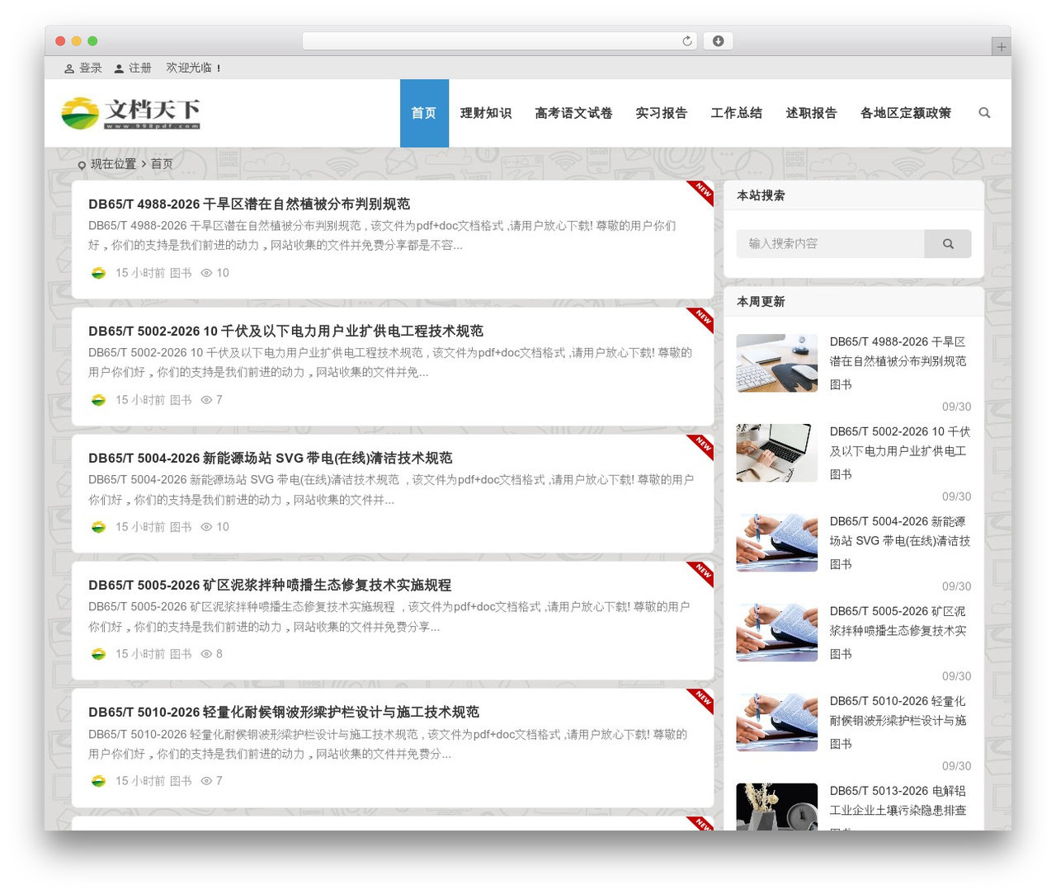Click the 登录 link
The height and width of the screenshot is (894, 1056).
click(x=91, y=68)
